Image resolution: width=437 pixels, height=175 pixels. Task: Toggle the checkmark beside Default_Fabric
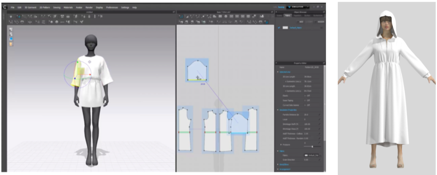[279, 28]
